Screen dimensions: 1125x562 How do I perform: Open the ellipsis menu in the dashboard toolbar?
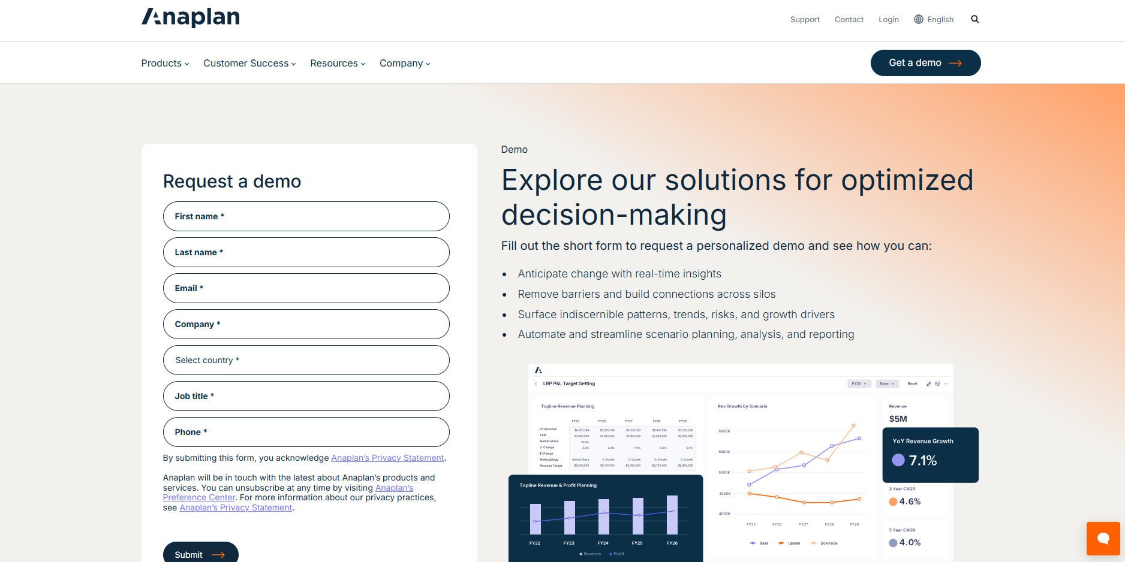946,383
